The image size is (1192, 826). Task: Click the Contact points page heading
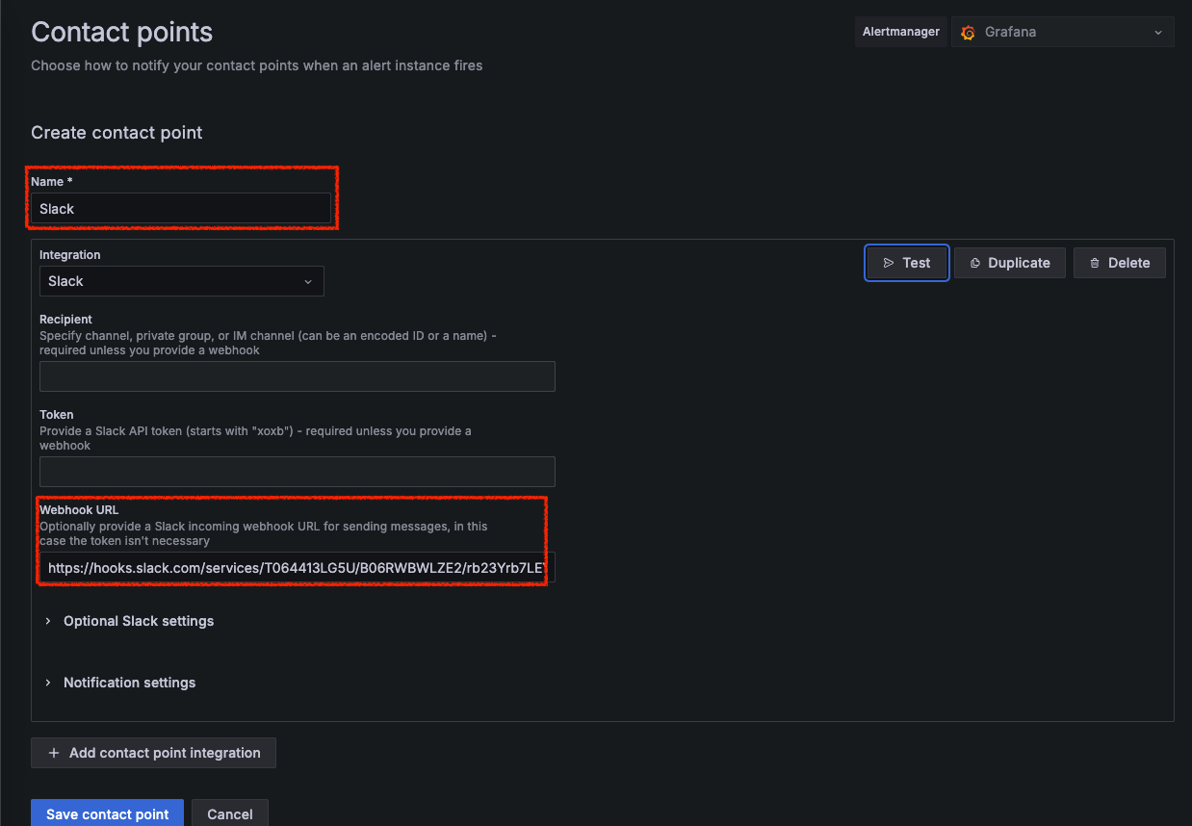click(x=122, y=32)
